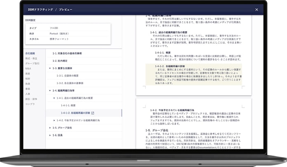Open the external link icon beside 1-4-1-2
The image size is (287, 167).
tap(93, 113)
